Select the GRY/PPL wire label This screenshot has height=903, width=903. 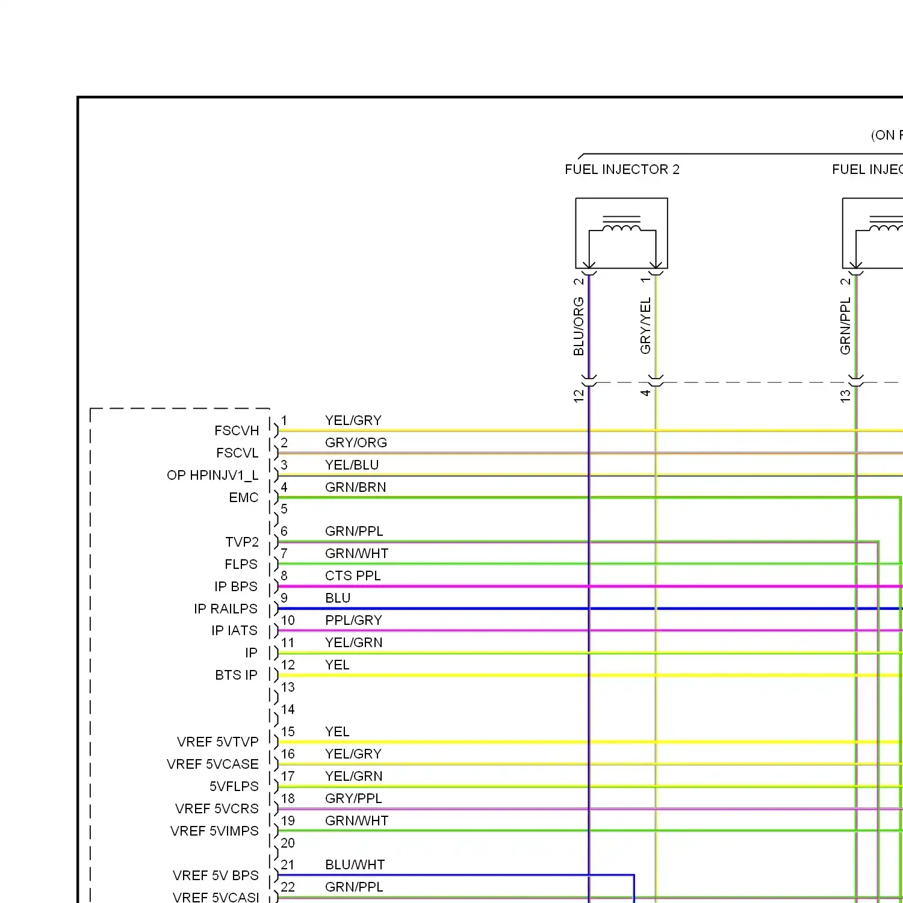353,798
